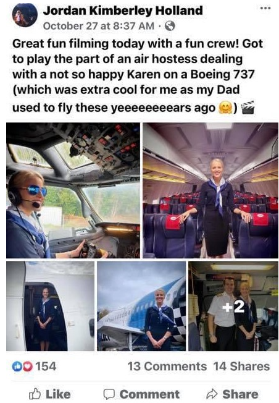
Task: View the 13 Comments list
Action: [x=167, y=367]
